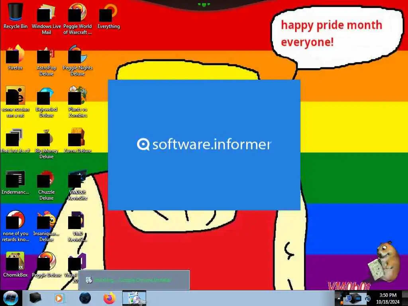Viewport: 408px width, 306px height.
Task: Open the Windows Start menu orb
Action: click(10, 298)
